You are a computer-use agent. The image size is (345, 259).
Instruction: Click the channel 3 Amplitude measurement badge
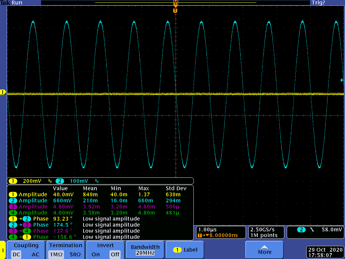(12, 207)
